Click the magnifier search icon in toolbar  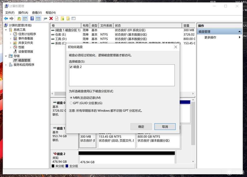(x=68, y=18)
